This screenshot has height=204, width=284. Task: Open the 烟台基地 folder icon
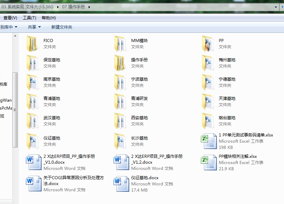[207, 121]
